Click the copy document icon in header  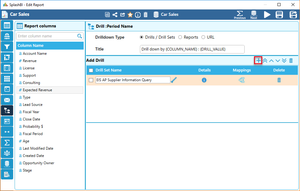[x=107, y=15]
